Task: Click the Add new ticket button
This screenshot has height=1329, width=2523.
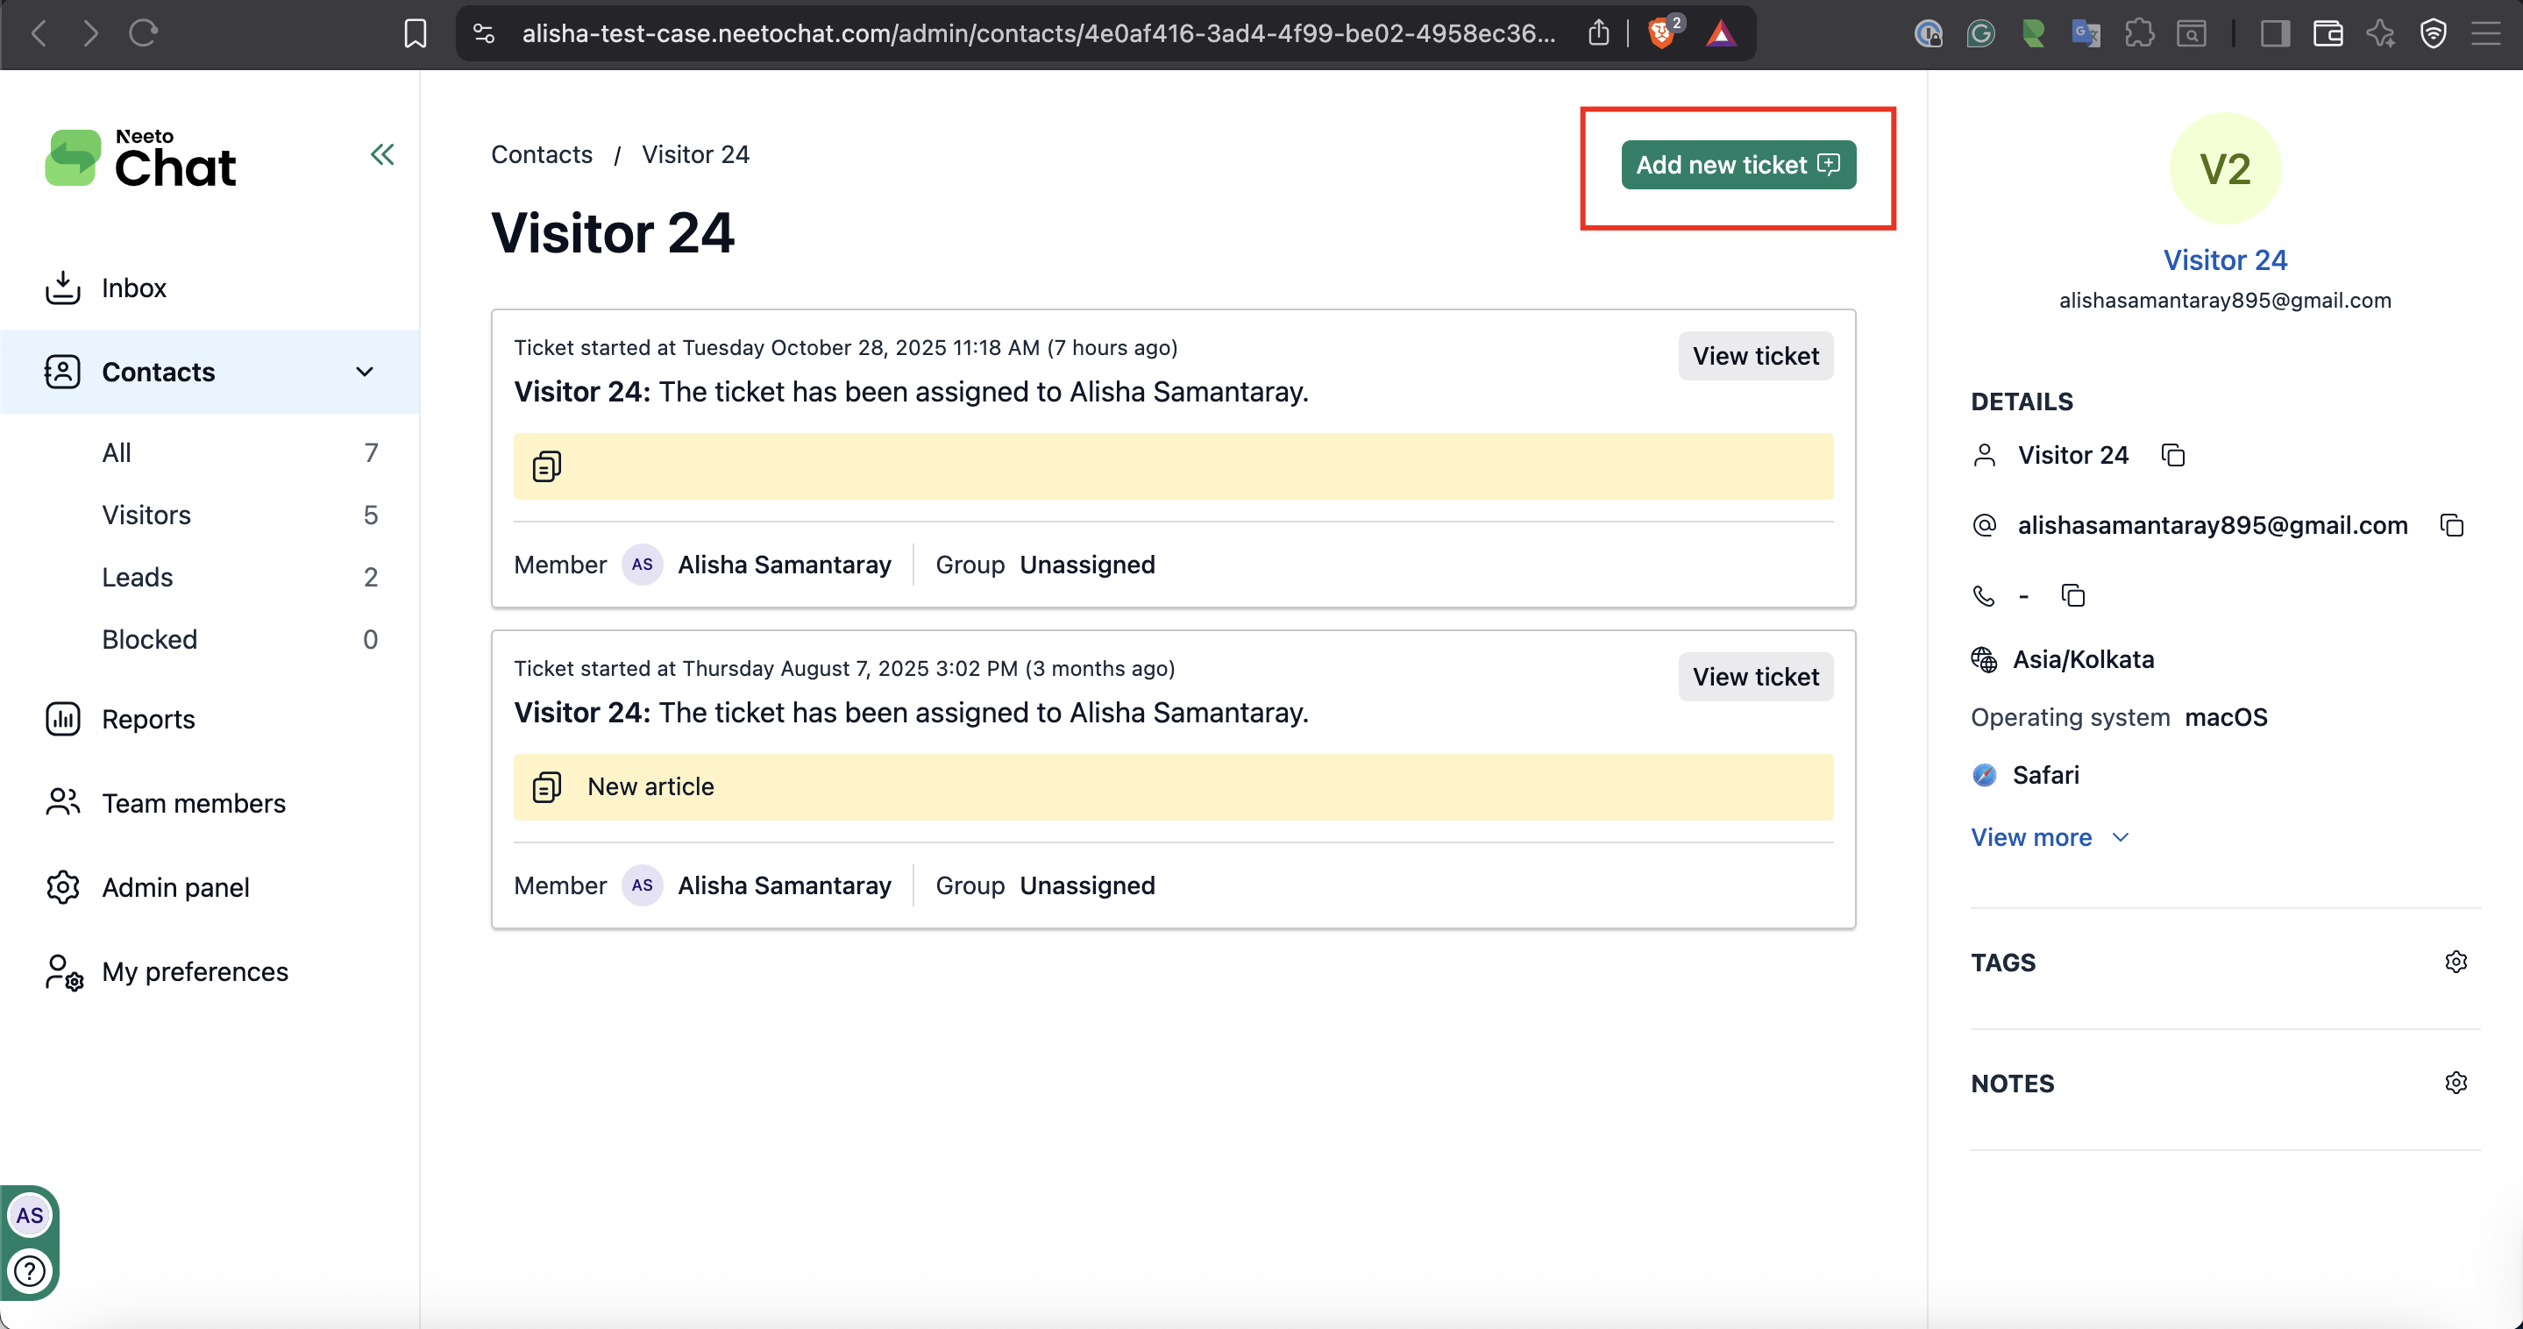Action: click(x=1738, y=165)
